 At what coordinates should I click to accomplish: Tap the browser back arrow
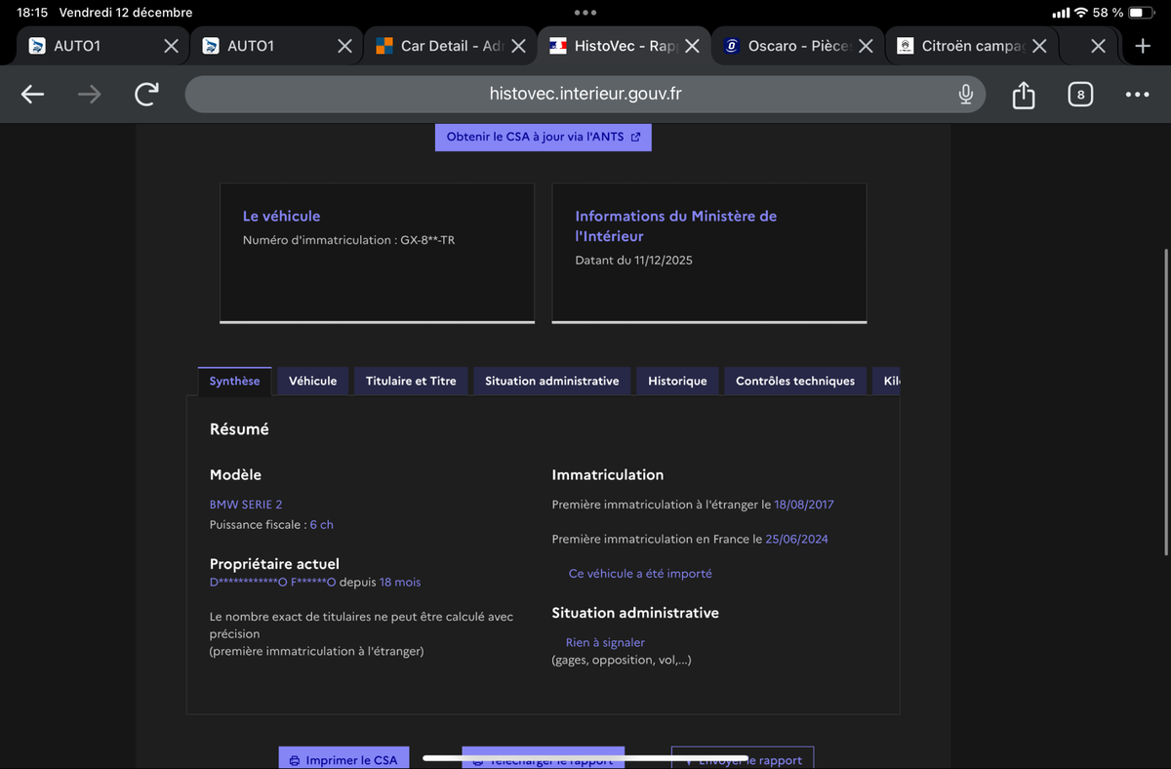click(x=33, y=94)
